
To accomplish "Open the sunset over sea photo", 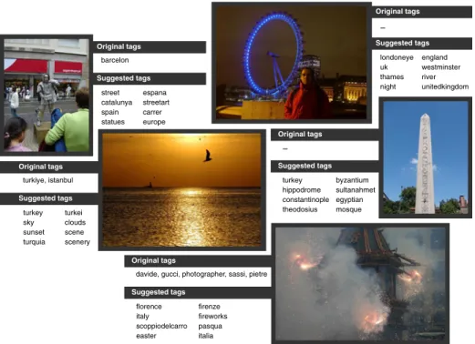I will point(181,190).
